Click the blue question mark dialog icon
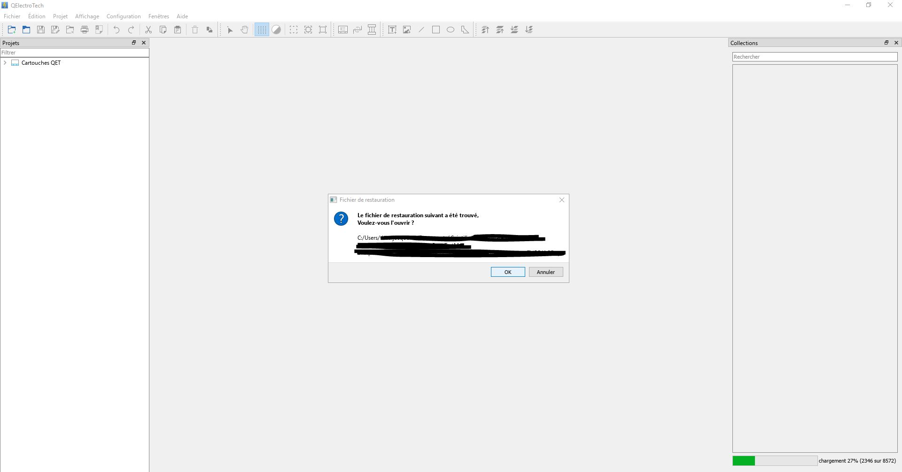 (341, 219)
